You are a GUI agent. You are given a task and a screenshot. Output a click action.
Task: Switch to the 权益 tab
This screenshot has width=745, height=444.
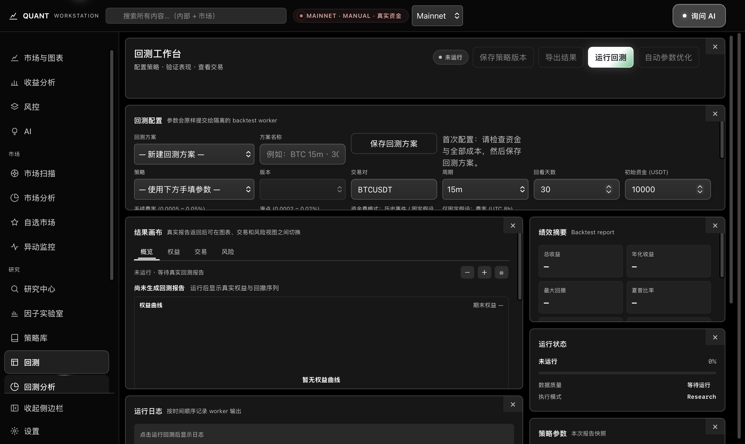pos(174,252)
